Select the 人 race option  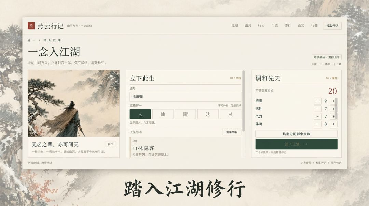click(x=140, y=114)
